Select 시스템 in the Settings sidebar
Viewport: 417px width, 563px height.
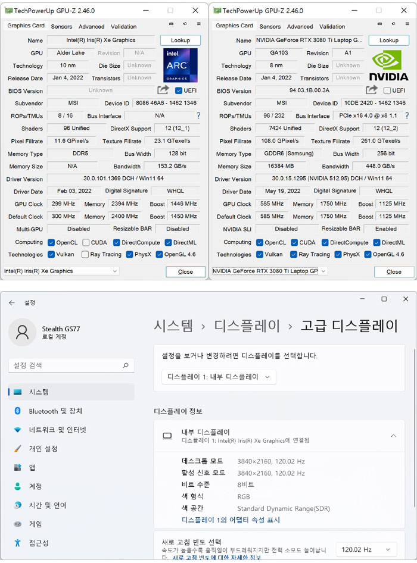pyautogui.click(x=71, y=392)
